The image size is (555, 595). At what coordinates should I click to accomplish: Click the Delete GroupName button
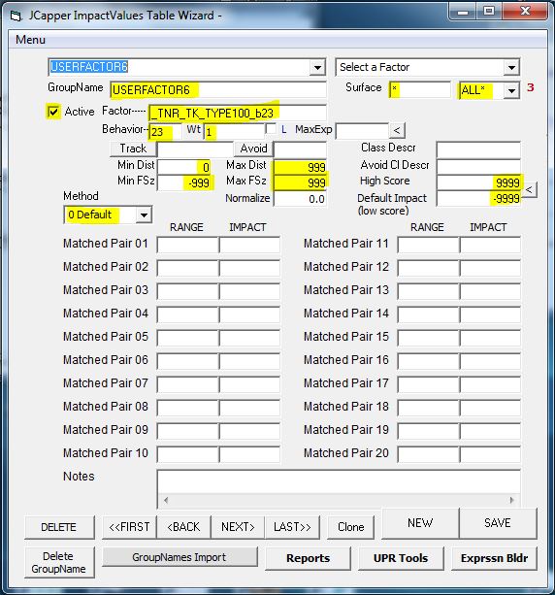59,562
